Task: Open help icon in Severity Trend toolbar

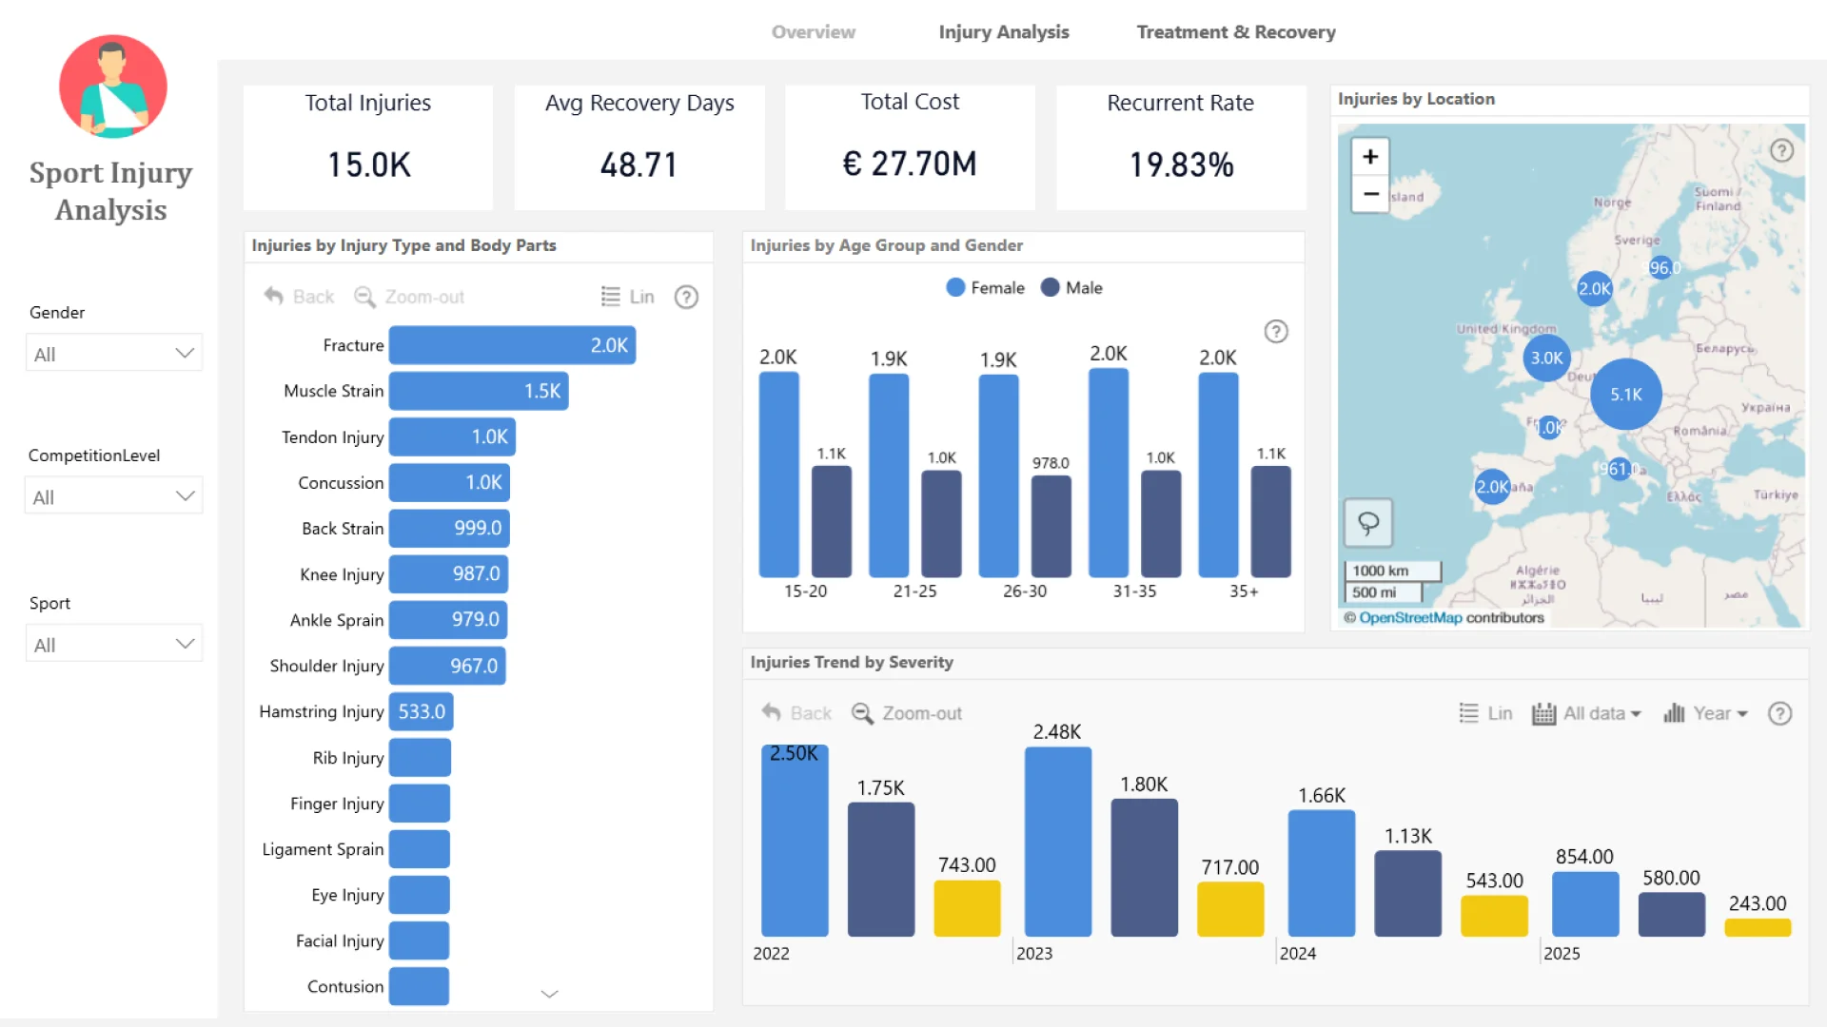Action: [x=1779, y=713]
